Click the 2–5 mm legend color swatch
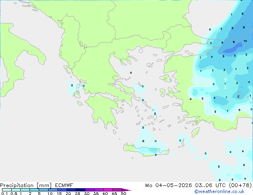 tap(34, 190)
